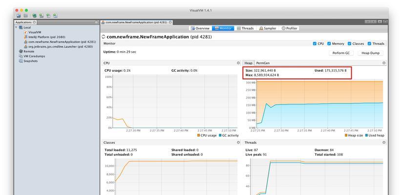Go to the Profiler tab
Viewport: 402px width, 195px height.
(x=290, y=28)
